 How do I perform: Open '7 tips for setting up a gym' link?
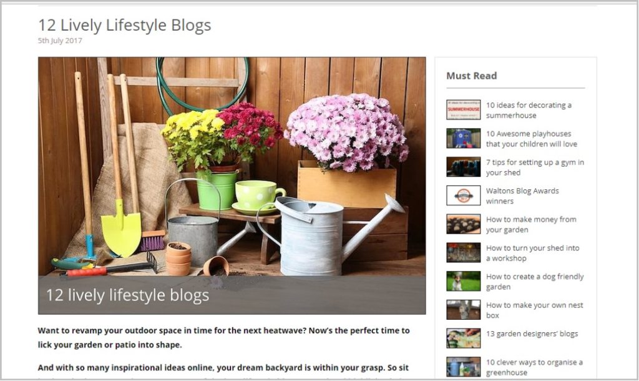click(x=535, y=167)
